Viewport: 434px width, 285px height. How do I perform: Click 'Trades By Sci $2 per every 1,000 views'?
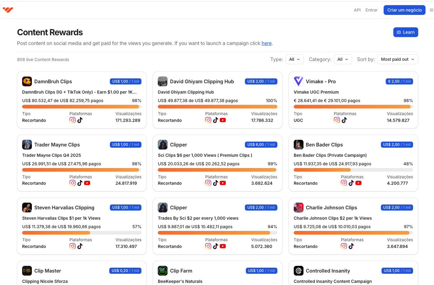pos(198,218)
